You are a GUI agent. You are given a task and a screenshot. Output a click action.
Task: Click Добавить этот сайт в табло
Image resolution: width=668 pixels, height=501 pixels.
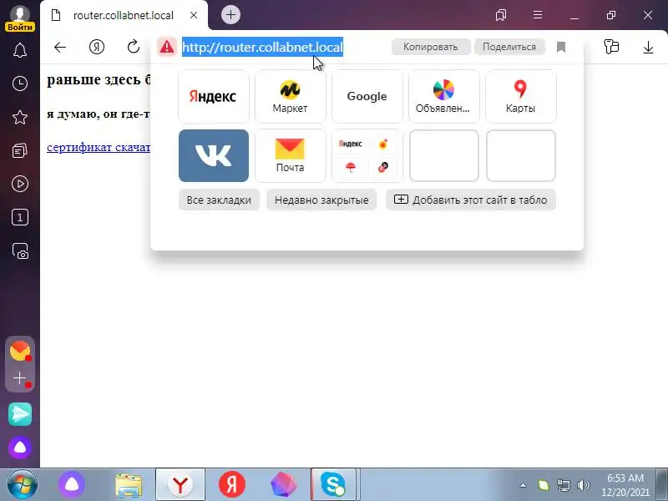[x=471, y=200]
